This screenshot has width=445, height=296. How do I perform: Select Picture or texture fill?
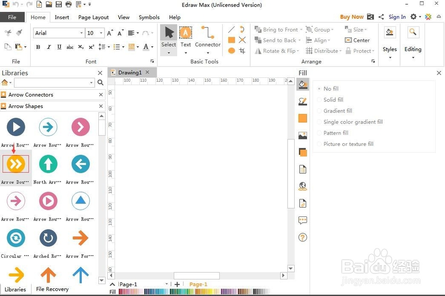(x=345, y=144)
